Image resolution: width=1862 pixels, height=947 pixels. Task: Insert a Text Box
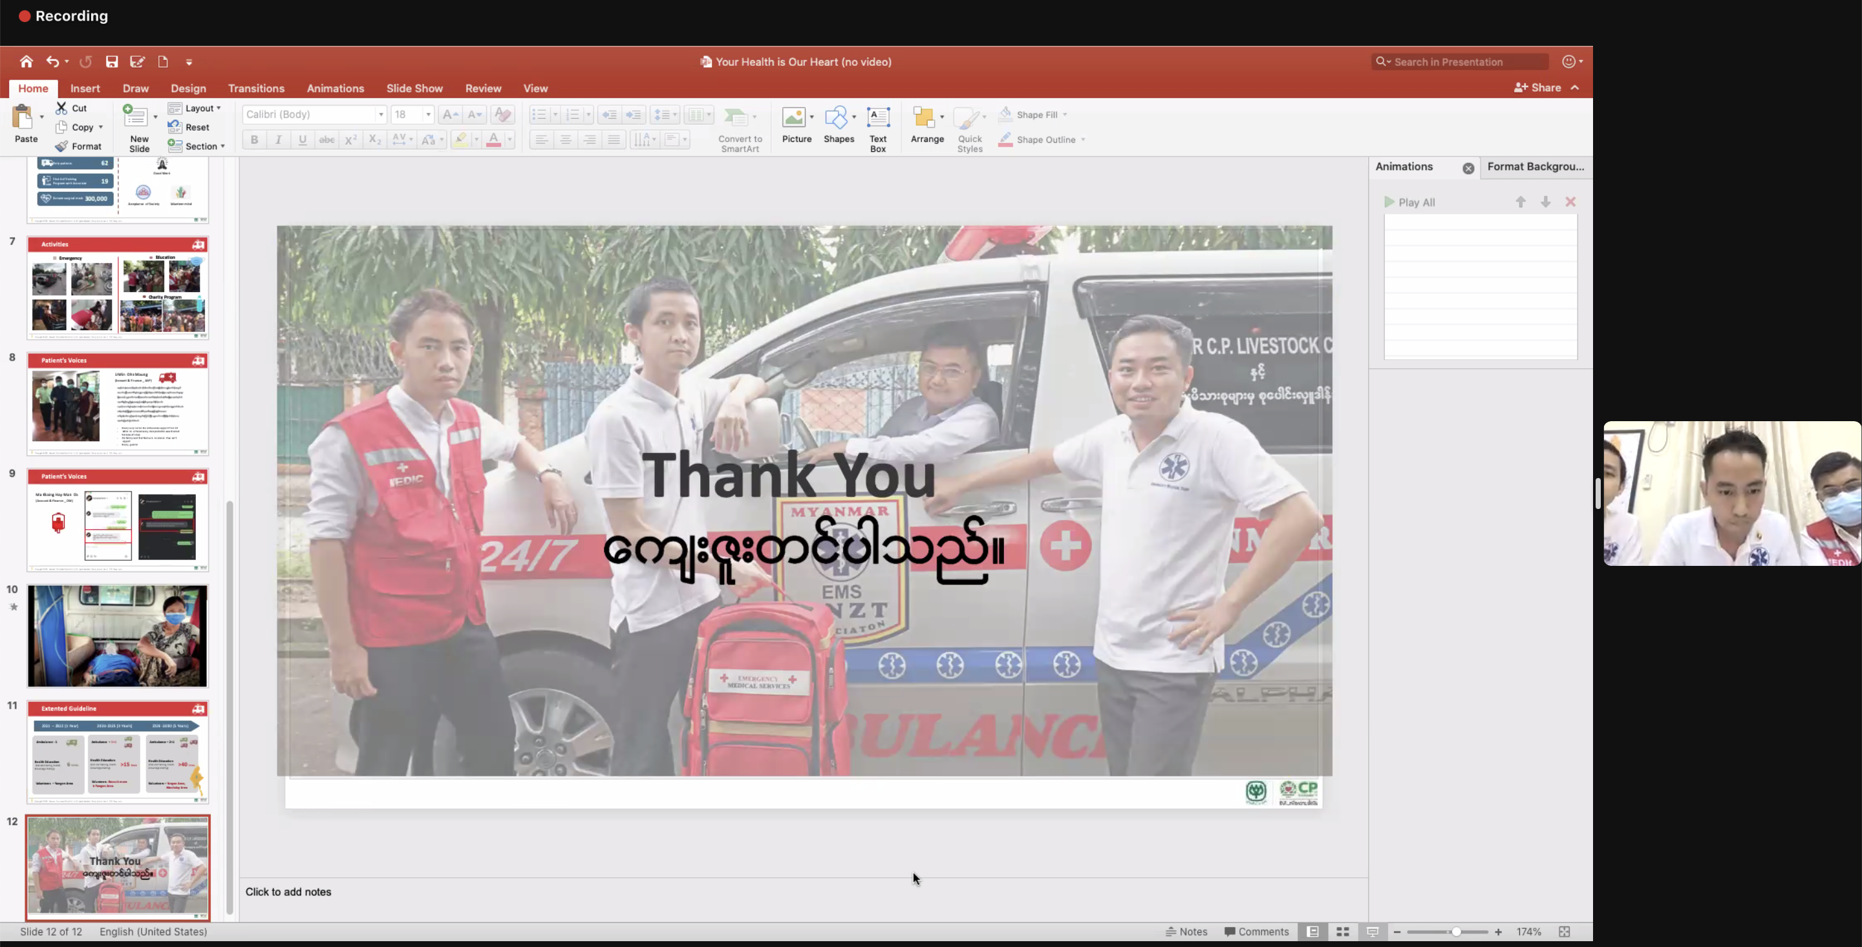(x=877, y=129)
